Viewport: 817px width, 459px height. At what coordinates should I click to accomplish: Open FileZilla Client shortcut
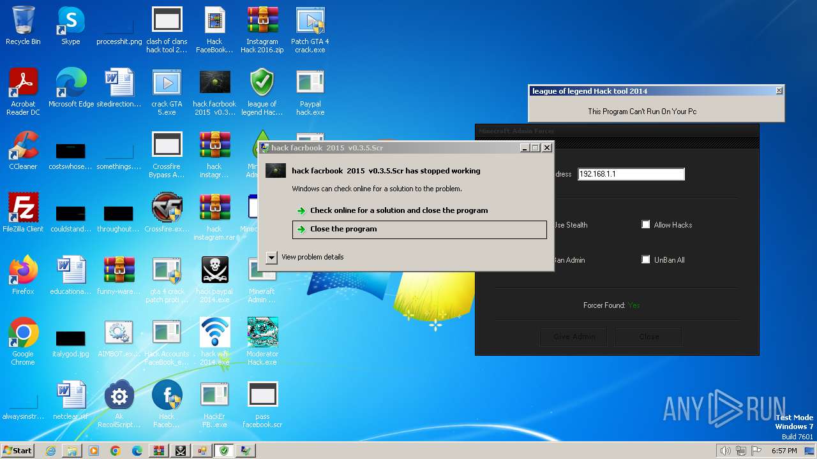tap(23, 213)
